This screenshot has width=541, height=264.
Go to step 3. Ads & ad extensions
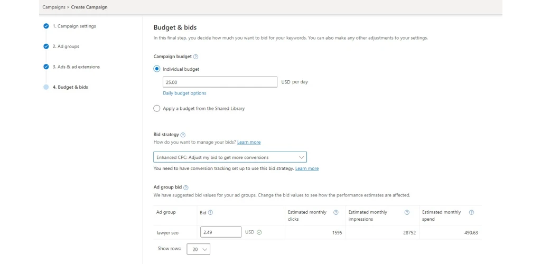pos(76,67)
